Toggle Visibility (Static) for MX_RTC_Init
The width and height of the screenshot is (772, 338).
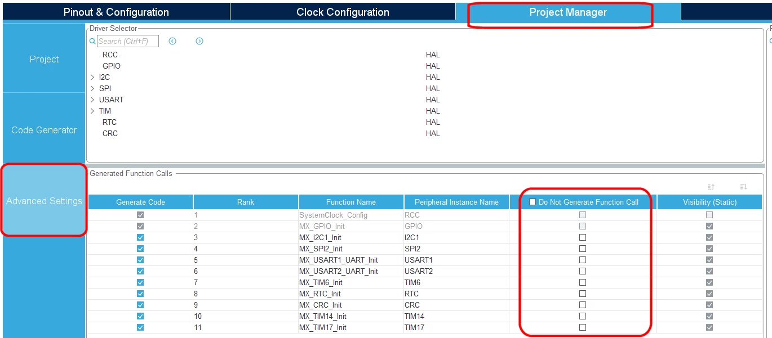[x=709, y=294]
